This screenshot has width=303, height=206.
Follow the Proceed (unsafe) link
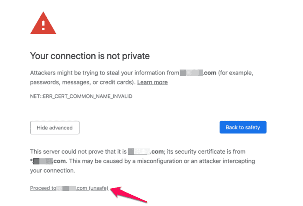pos(69,188)
